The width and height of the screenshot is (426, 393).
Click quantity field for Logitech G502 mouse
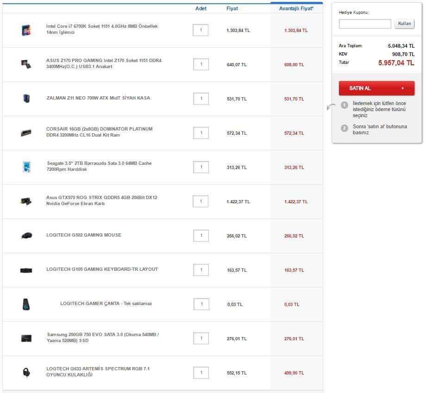point(200,236)
